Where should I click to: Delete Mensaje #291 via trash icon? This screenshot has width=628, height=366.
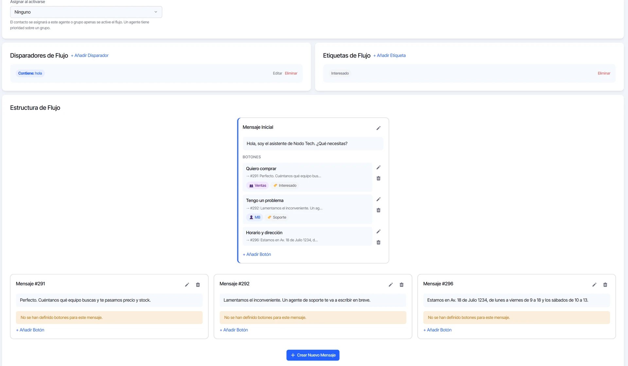tap(198, 285)
